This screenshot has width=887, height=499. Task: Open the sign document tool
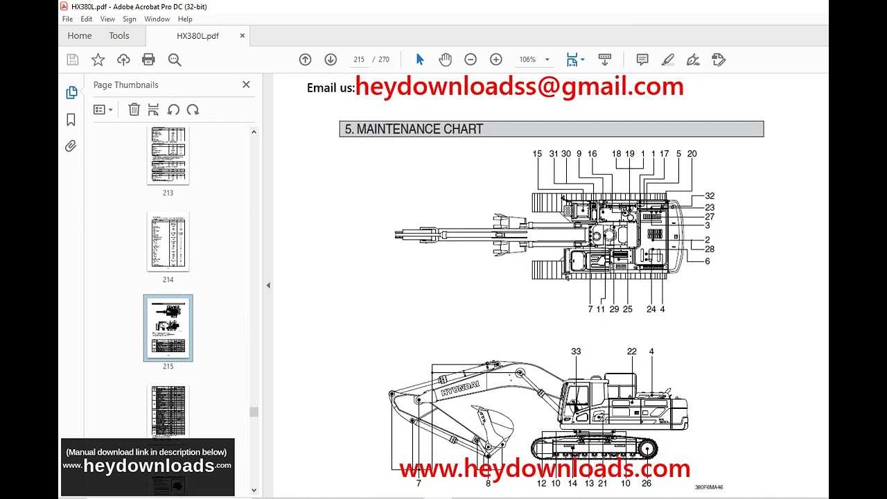[693, 60]
